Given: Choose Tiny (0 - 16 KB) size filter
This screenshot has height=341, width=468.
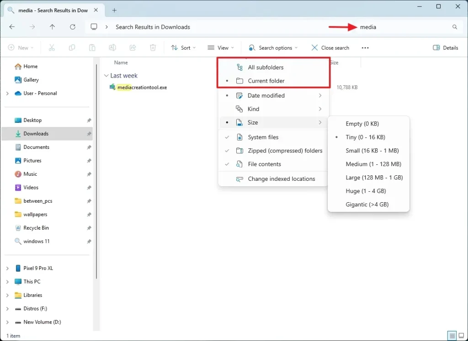Looking at the screenshot, I should tap(368, 137).
